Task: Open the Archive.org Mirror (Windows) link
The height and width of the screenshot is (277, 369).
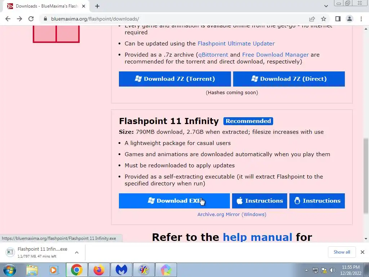Action: (x=232, y=214)
